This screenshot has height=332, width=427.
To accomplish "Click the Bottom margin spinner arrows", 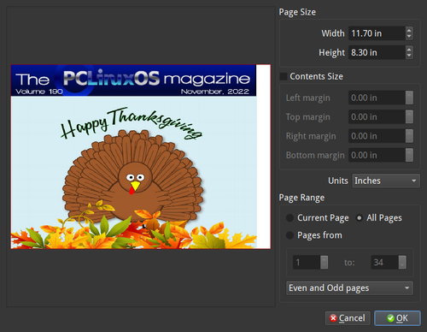I will (409, 155).
